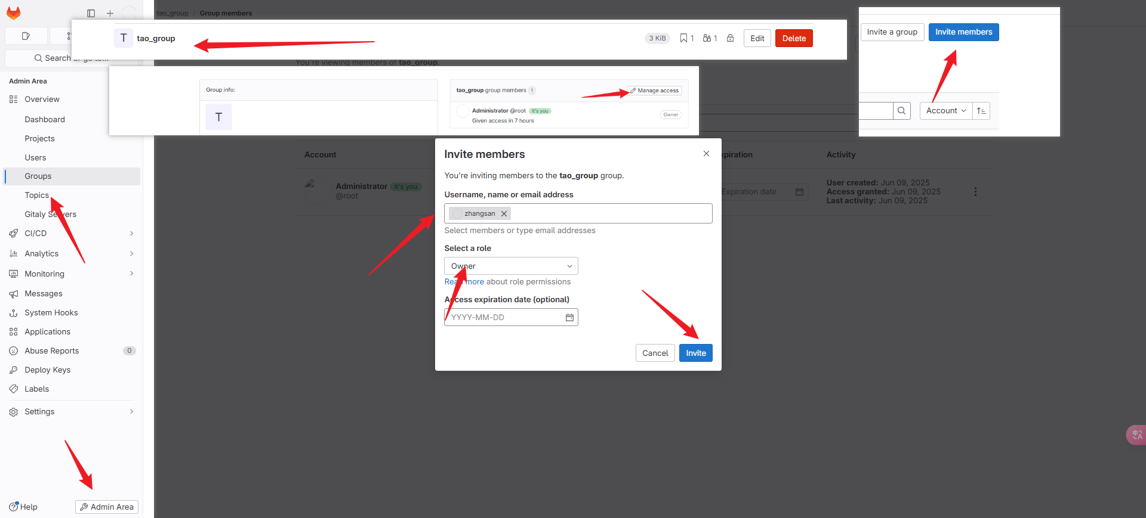Click the Edit button for tao_group
Viewport: 1146px width, 518px height.
[757, 38]
